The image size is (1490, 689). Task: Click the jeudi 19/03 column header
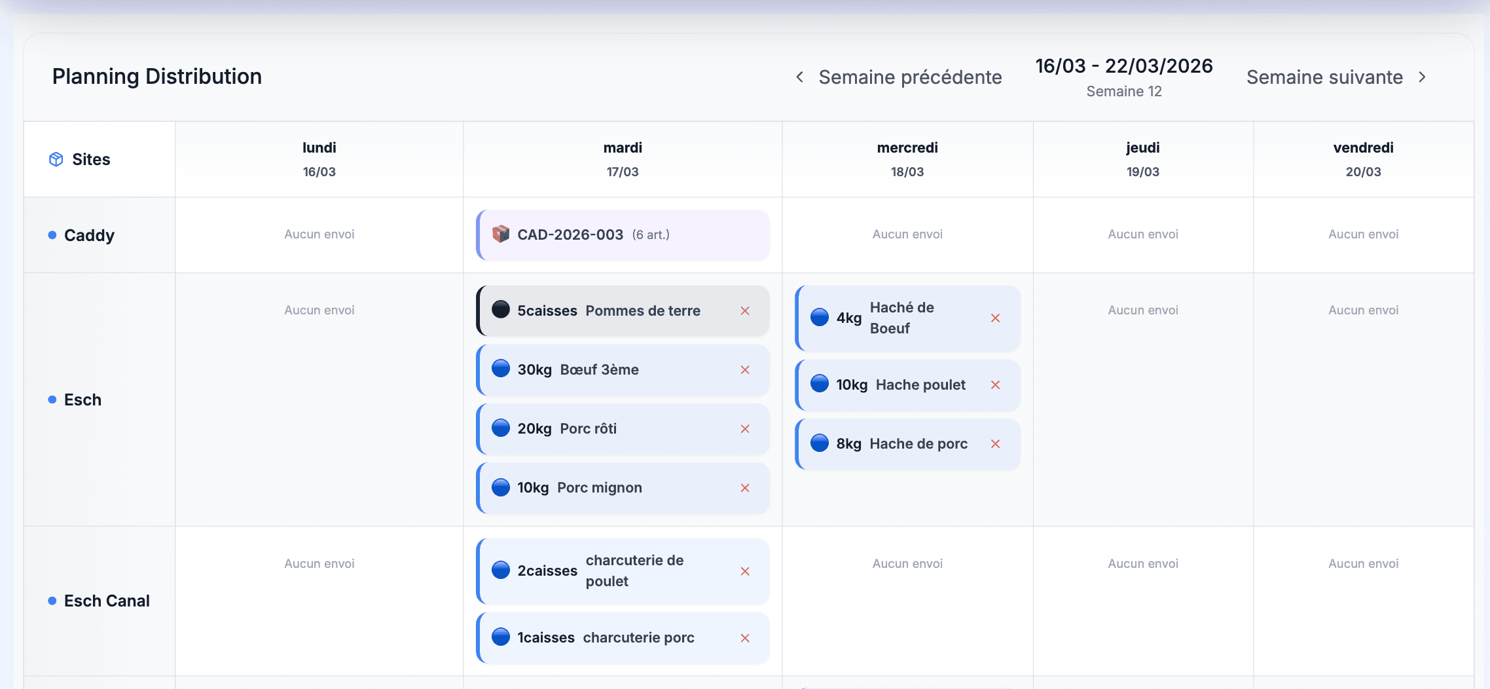pos(1143,159)
